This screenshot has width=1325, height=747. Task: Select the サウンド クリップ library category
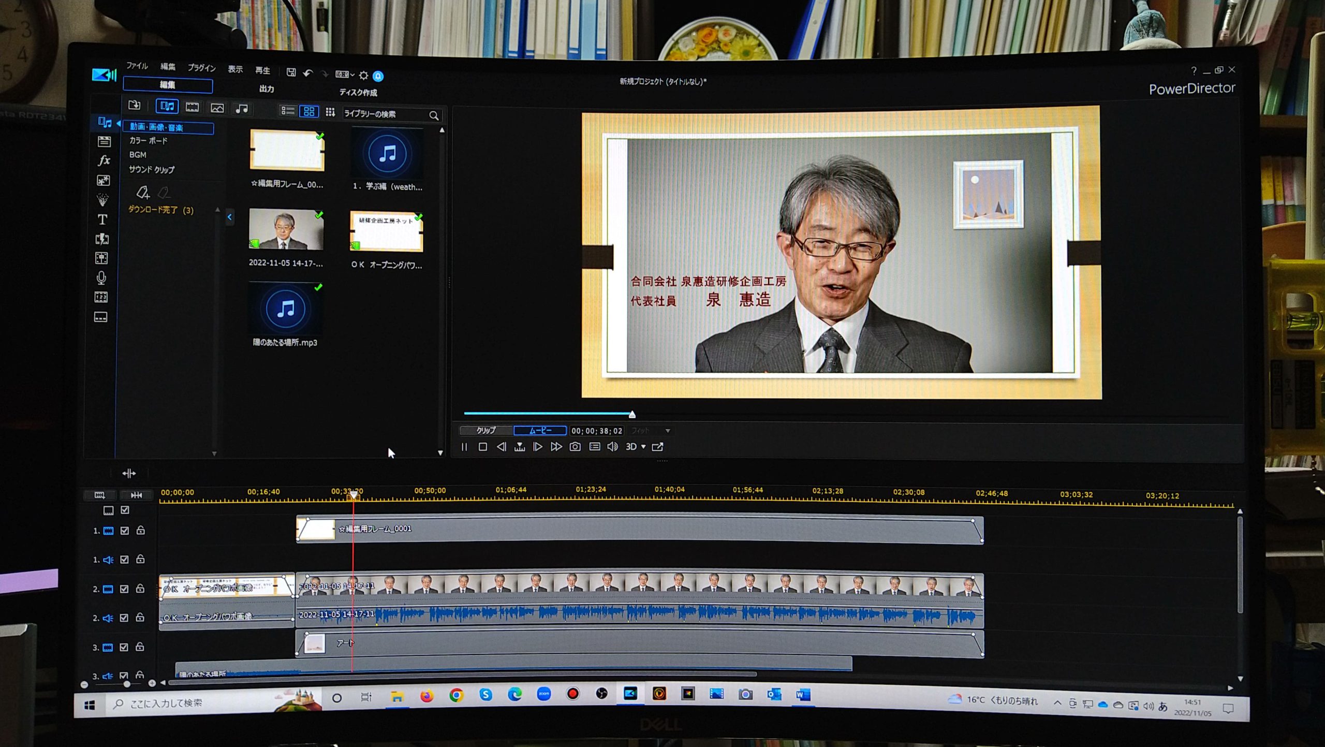(152, 170)
